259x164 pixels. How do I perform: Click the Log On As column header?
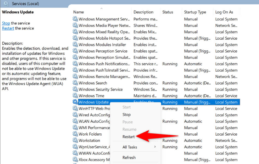pyautogui.click(x=224, y=12)
